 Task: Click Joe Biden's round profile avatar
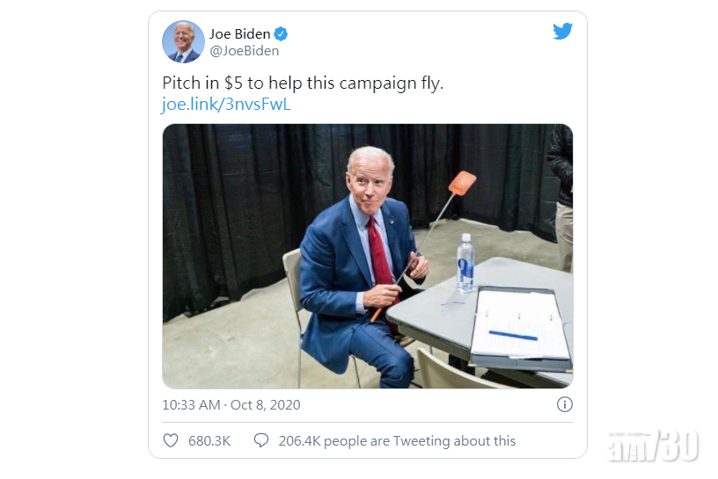tap(183, 41)
